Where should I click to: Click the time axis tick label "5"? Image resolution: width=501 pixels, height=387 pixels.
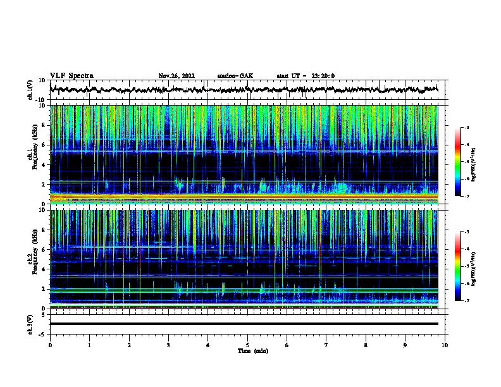(247, 345)
